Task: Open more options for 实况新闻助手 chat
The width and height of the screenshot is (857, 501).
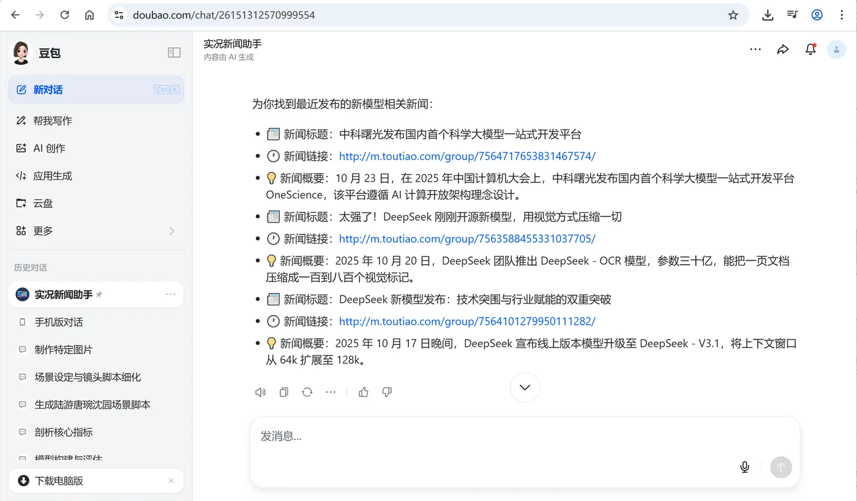Action: (x=170, y=294)
